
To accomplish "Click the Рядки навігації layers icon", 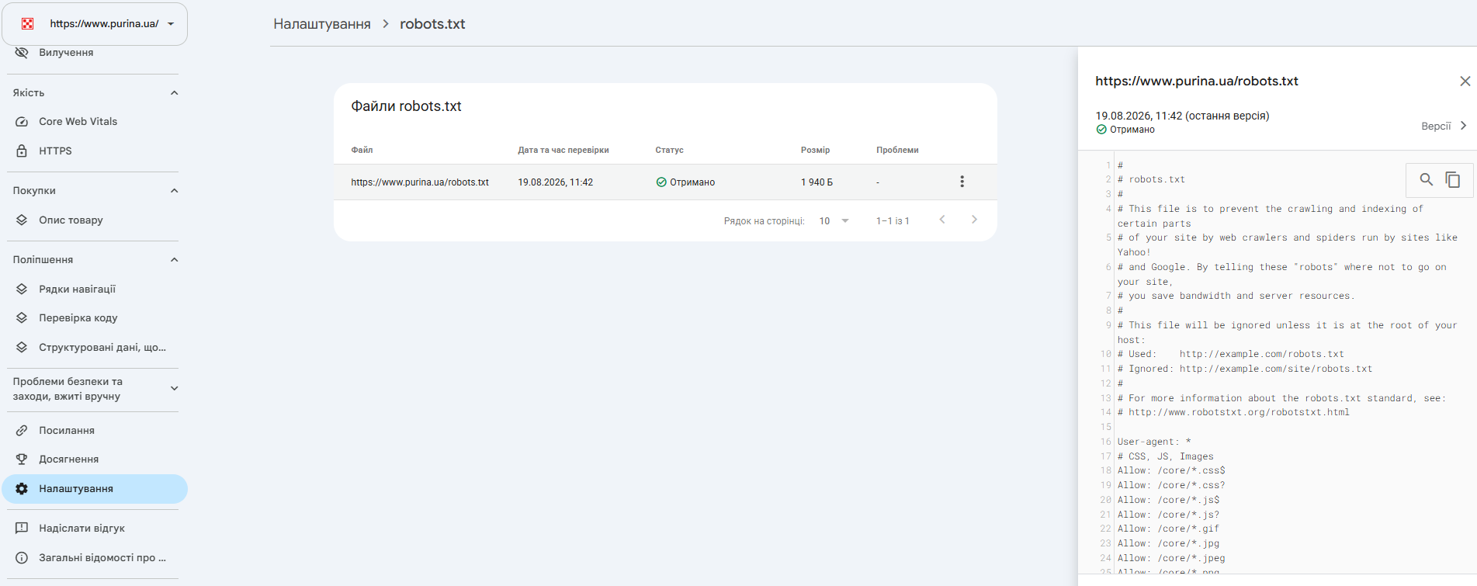I will 22,290.
